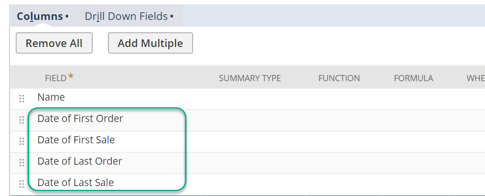Click the Summary Type column header
The image size is (485, 196).
coord(250,78)
